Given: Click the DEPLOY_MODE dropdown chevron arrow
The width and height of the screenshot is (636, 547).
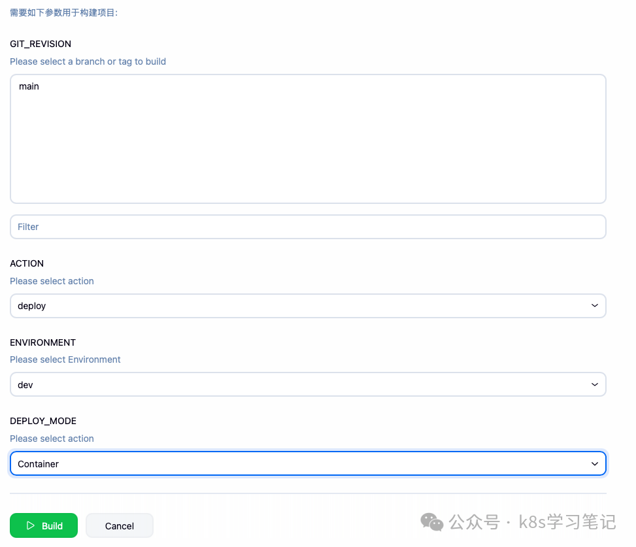Looking at the screenshot, I should [595, 463].
